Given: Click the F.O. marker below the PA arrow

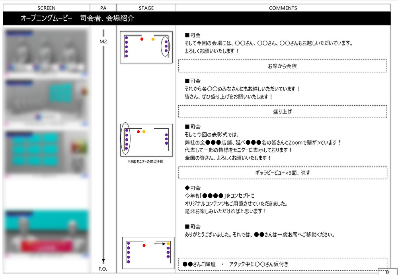Looking at the screenshot, I should [x=103, y=268].
